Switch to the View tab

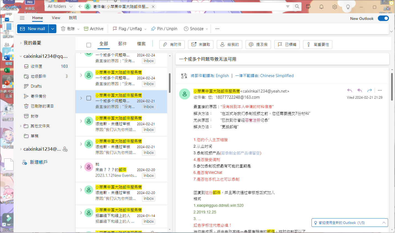click(x=56, y=18)
